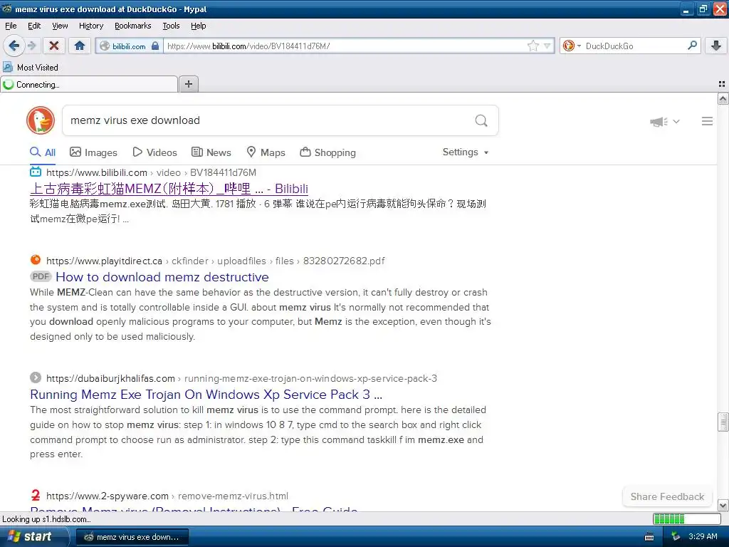This screenshot has width=729, height=547.
Task: Switch to the Shopping tab
Action: [327, 152]
